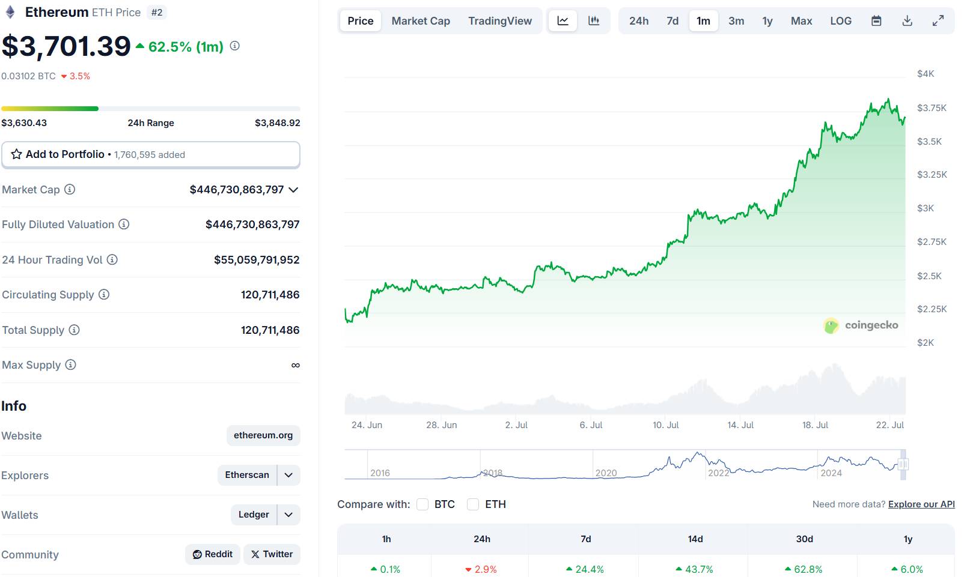The width and height of the screenshot is (967, 577).
Task: Download the chart data
Action: tap(908, 21)
